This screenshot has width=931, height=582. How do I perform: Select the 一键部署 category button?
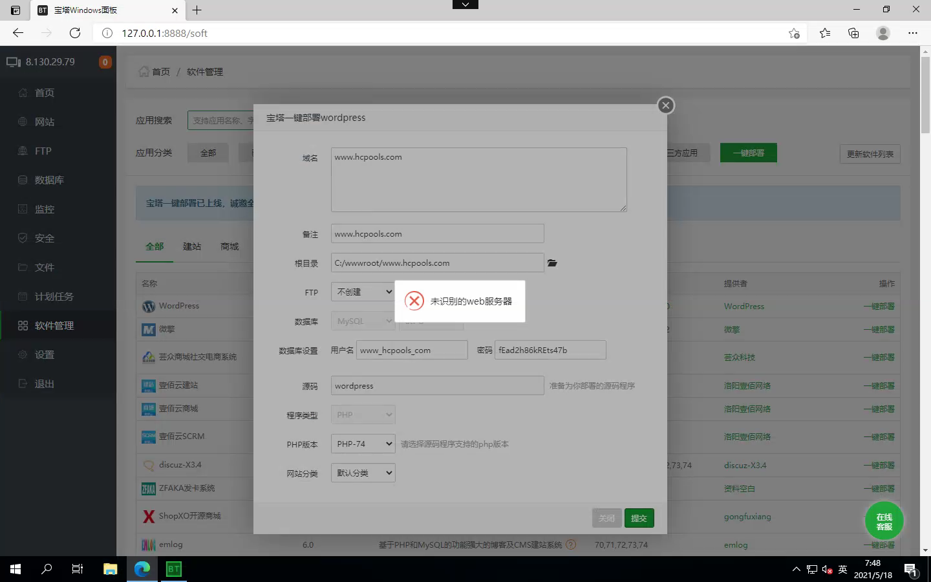pos(749,153)
